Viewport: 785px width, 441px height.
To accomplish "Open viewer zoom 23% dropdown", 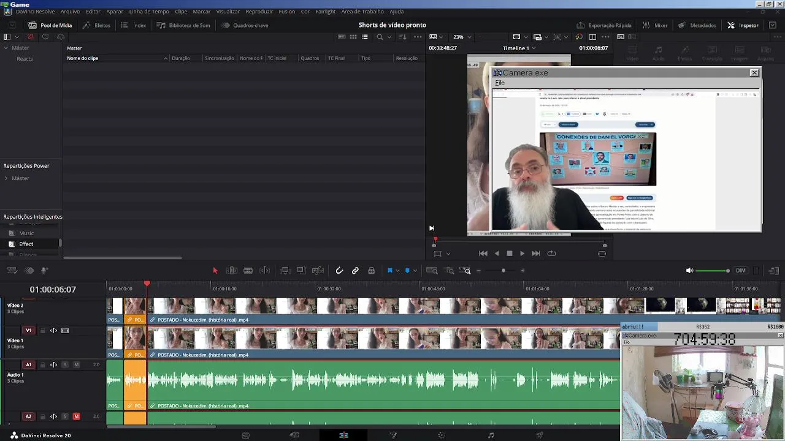I will coord(462,37).
